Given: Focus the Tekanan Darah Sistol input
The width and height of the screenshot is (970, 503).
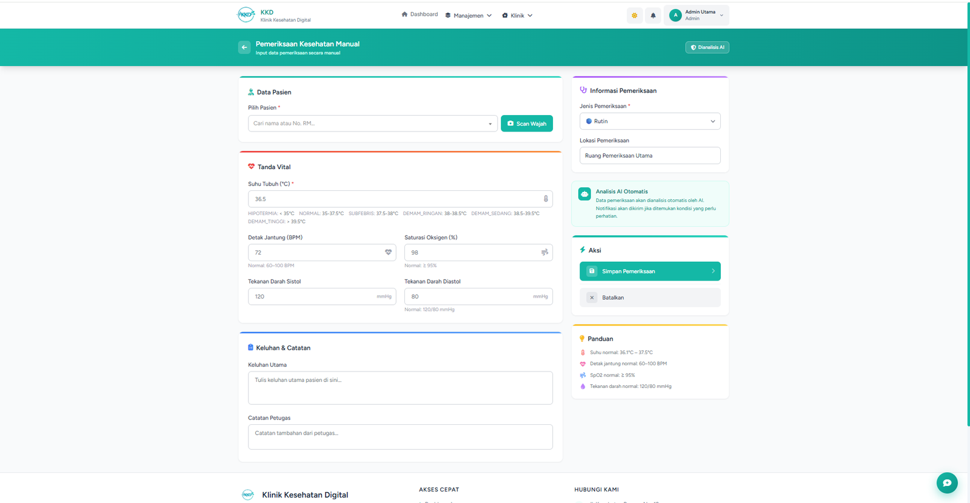Looking at the screenshot, I should [x=322, y=296].
